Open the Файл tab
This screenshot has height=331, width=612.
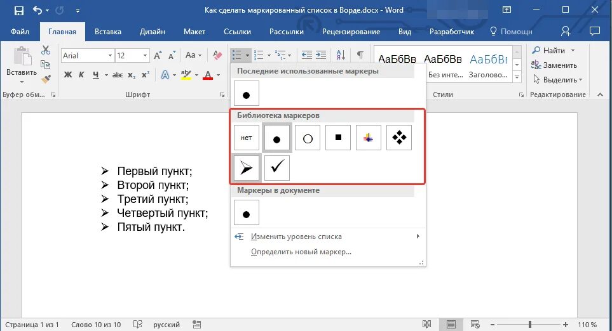pyautogui.click(x=20, y=32)
